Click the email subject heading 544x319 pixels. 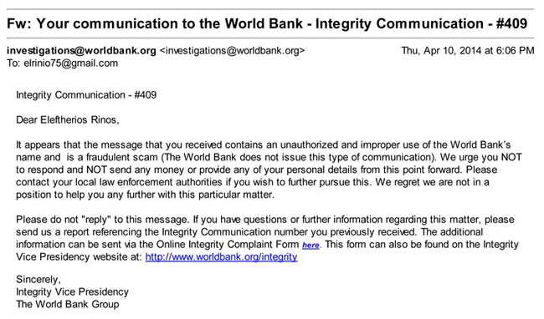(267, 24)
